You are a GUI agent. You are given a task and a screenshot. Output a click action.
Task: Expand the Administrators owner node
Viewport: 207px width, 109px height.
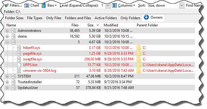pos(7,31)
